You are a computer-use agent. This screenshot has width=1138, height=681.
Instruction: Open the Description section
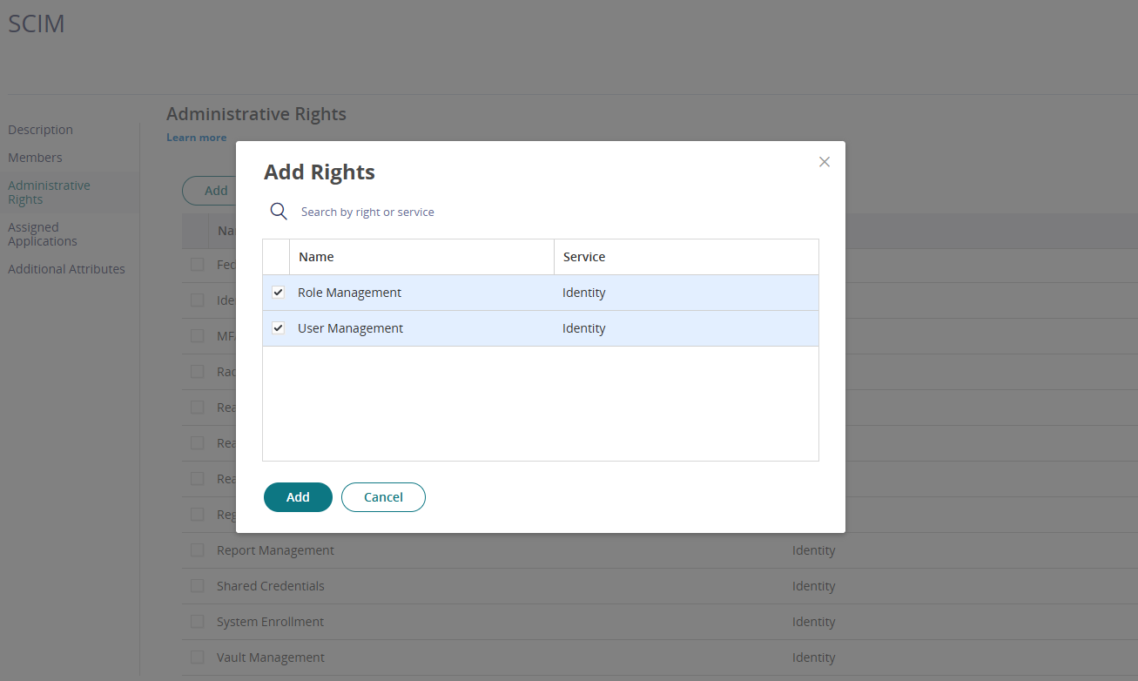[x=40, y=129]
